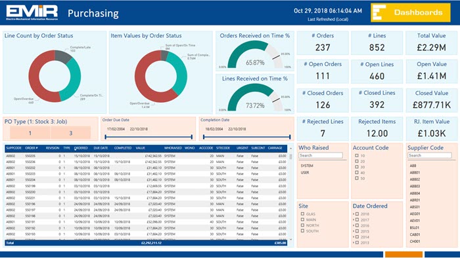The width and height of the screenshot is (460, 258).
Task: Click the EMIR logo in the header
Action: tap(32, 12)
